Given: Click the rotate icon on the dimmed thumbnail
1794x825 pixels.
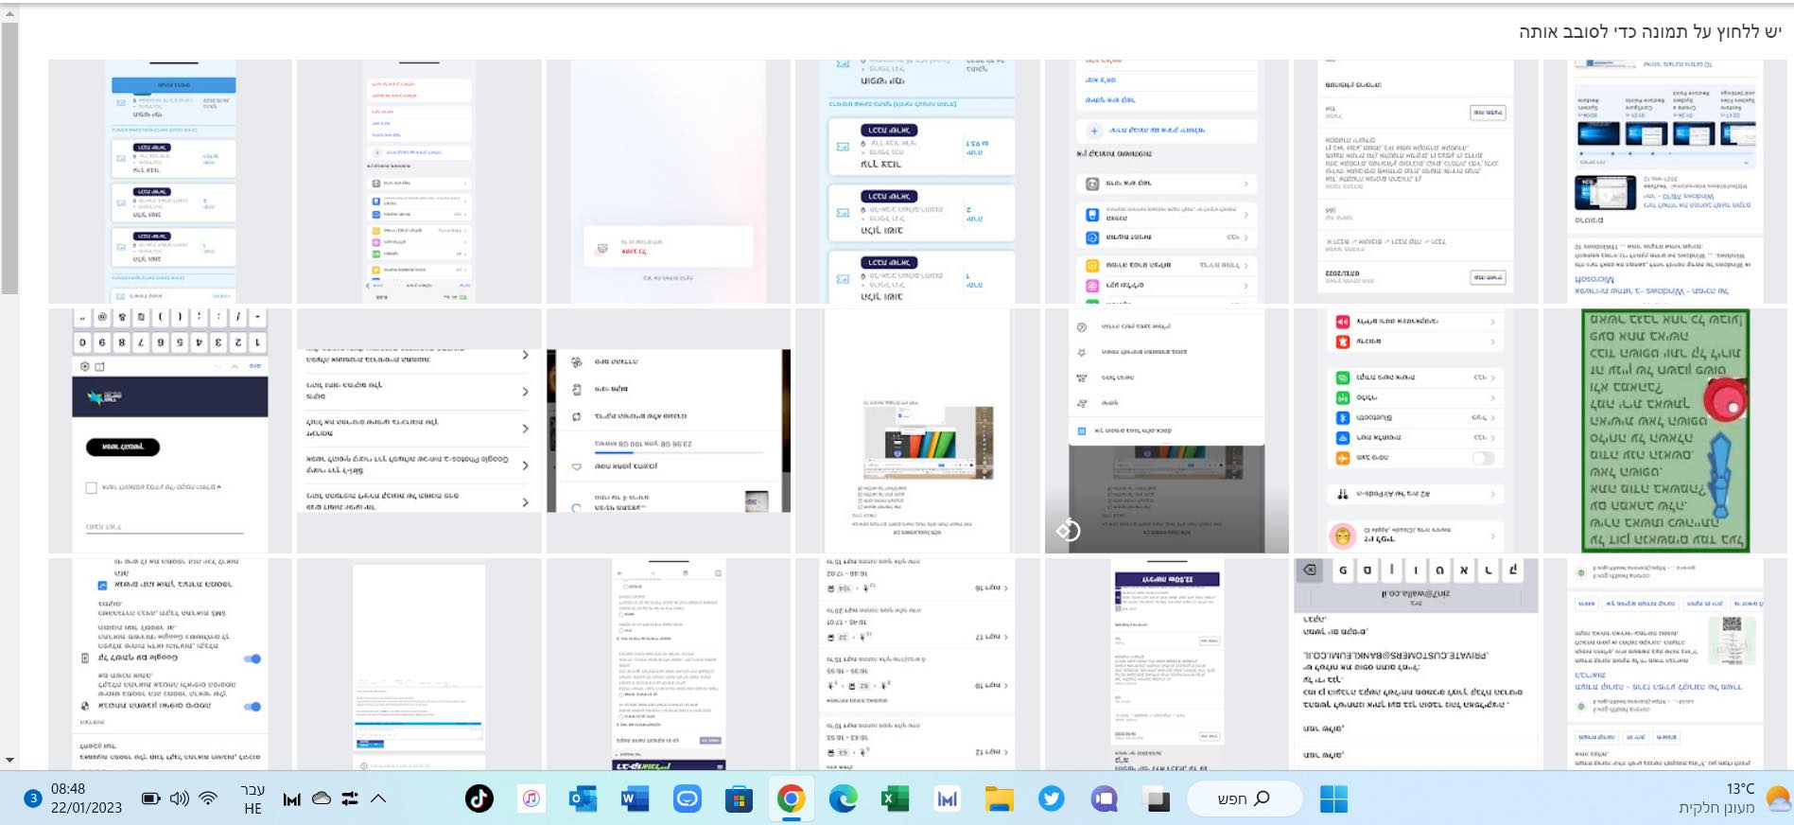Looking at the screenshot, I should (1068, 530).
